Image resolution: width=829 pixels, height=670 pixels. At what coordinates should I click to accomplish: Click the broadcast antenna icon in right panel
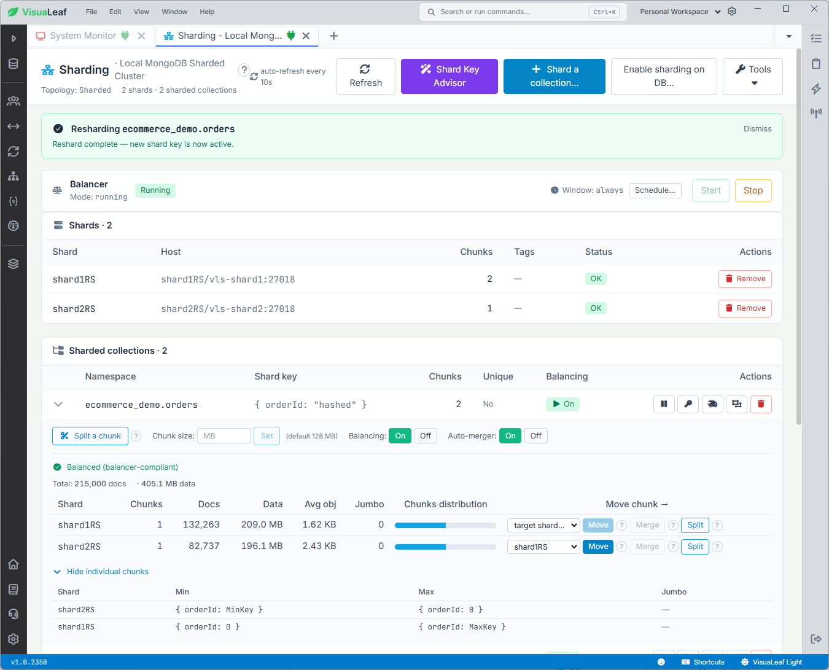pos(816,113)
